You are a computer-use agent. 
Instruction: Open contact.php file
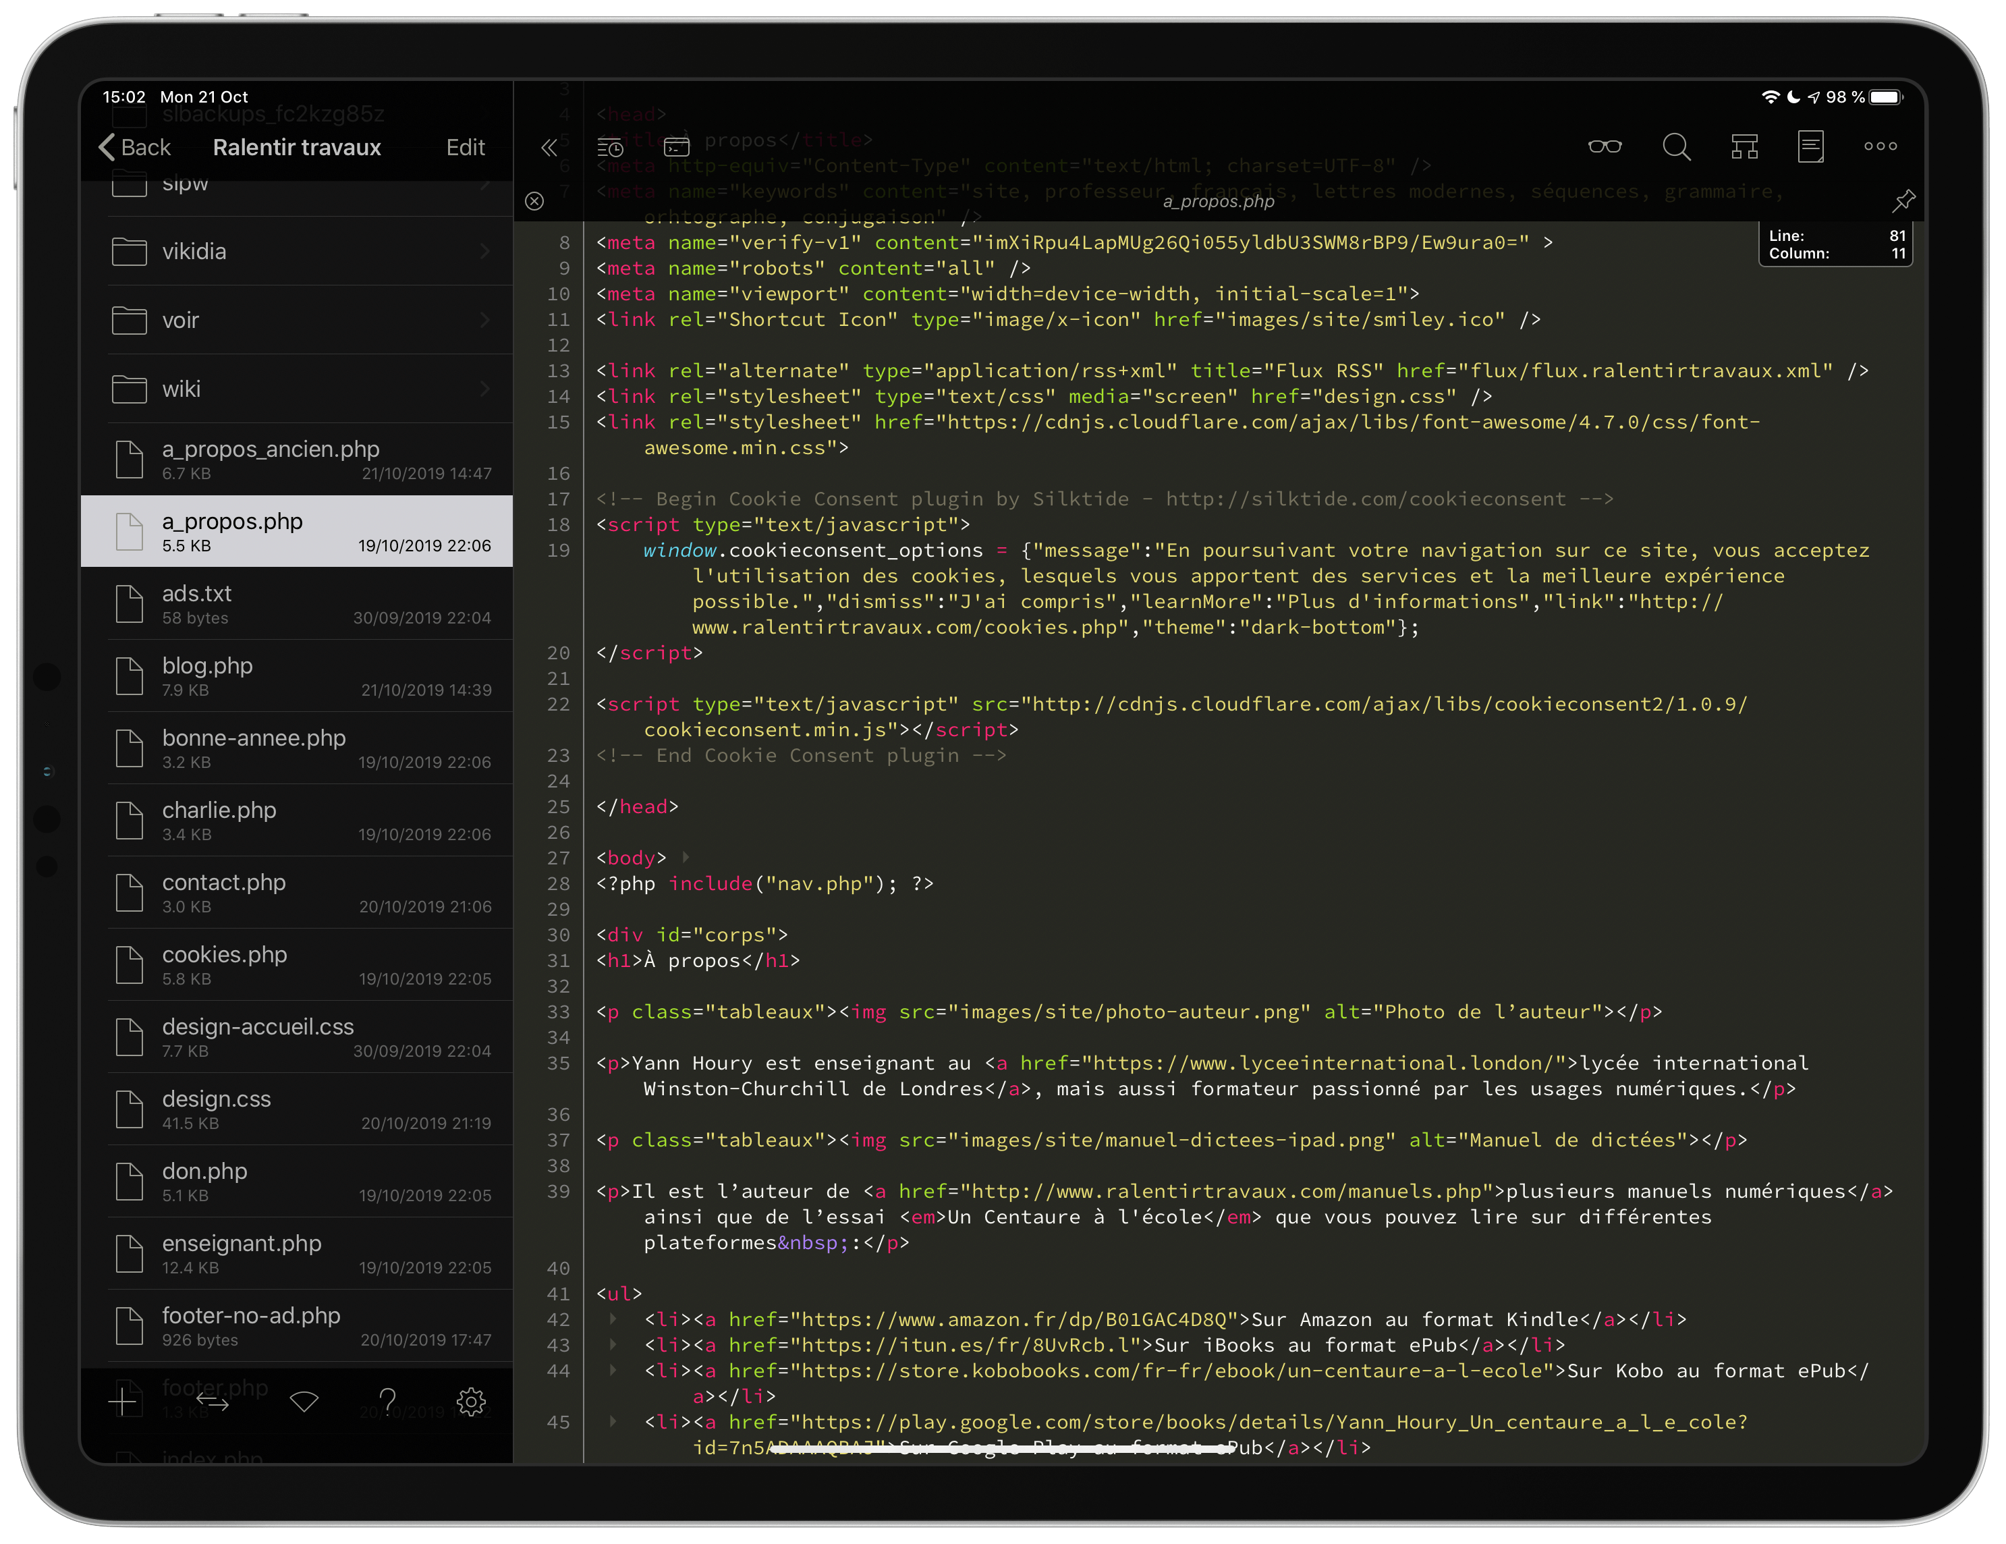[297, 893]
